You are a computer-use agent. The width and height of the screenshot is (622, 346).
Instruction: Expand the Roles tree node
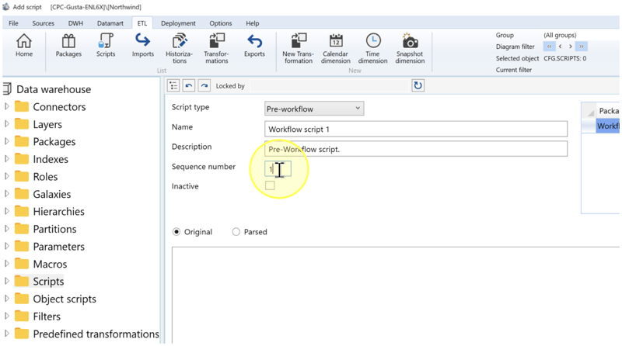coord(7,176)
